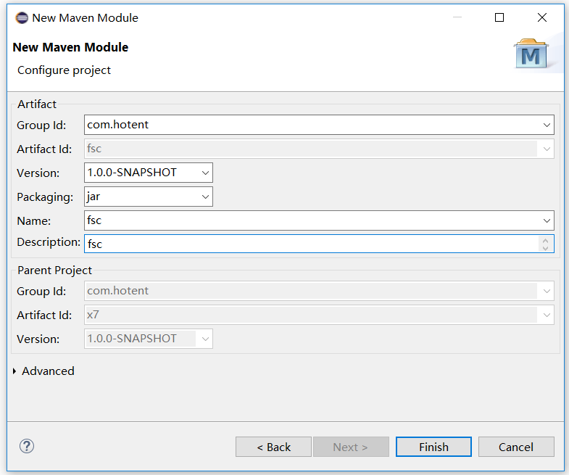569x475 pixels.
Task: Open the Name field dropdown arrow
Action: click(x=547, y=220)
